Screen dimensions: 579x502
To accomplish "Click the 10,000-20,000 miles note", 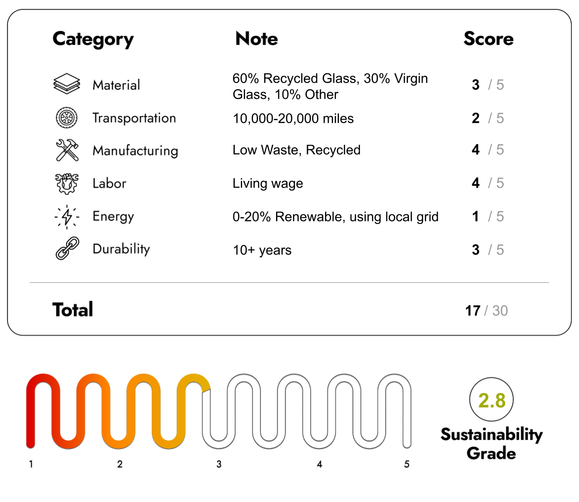I will [293, 118].
